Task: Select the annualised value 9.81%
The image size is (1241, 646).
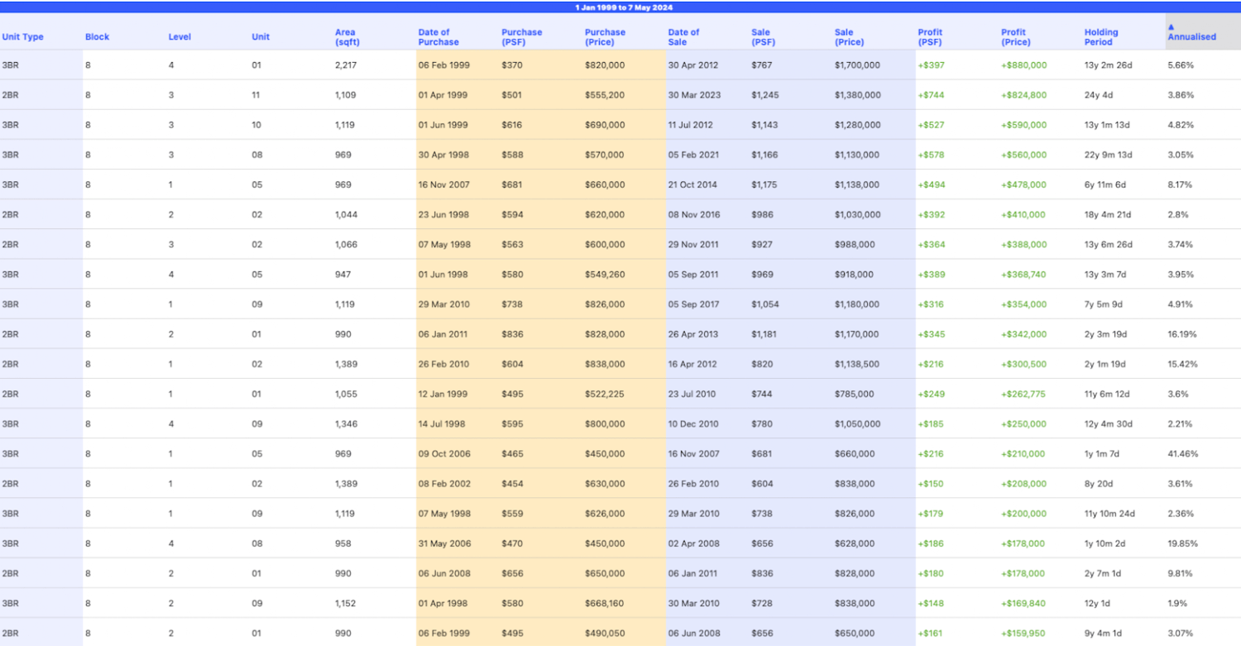Action: [x=1181, y=573]
